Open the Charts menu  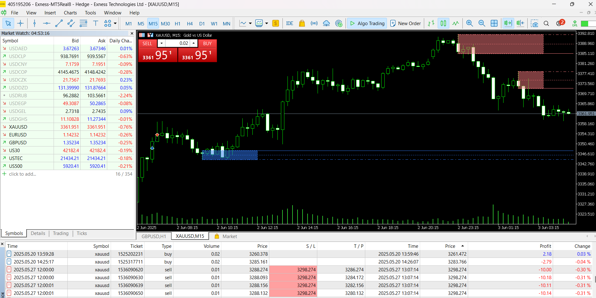(70, 13)
